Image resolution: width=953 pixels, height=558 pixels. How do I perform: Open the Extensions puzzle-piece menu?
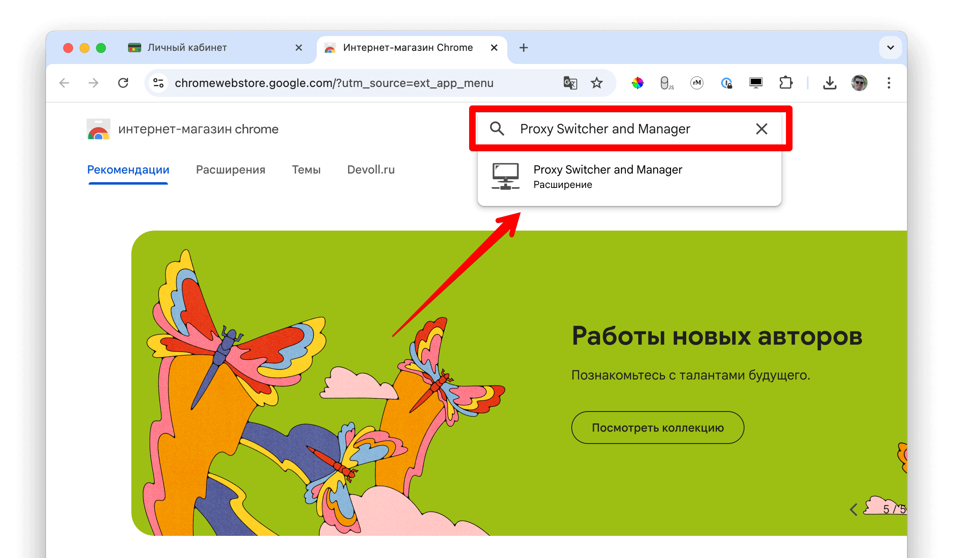pyautogui.click(x=786, y=83)
